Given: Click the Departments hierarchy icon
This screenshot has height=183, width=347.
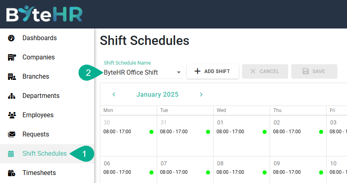Looking at the screenshot, I should 11,96.
